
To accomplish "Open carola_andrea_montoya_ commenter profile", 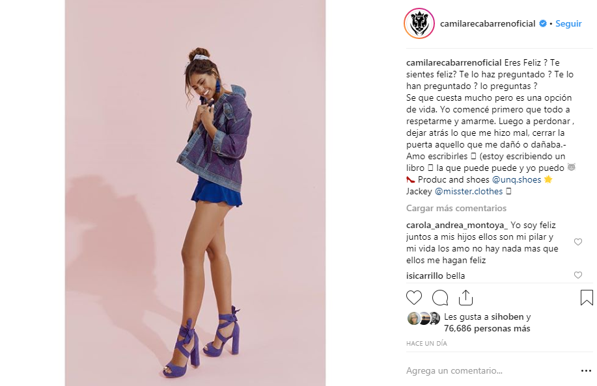I will (457, 225).
